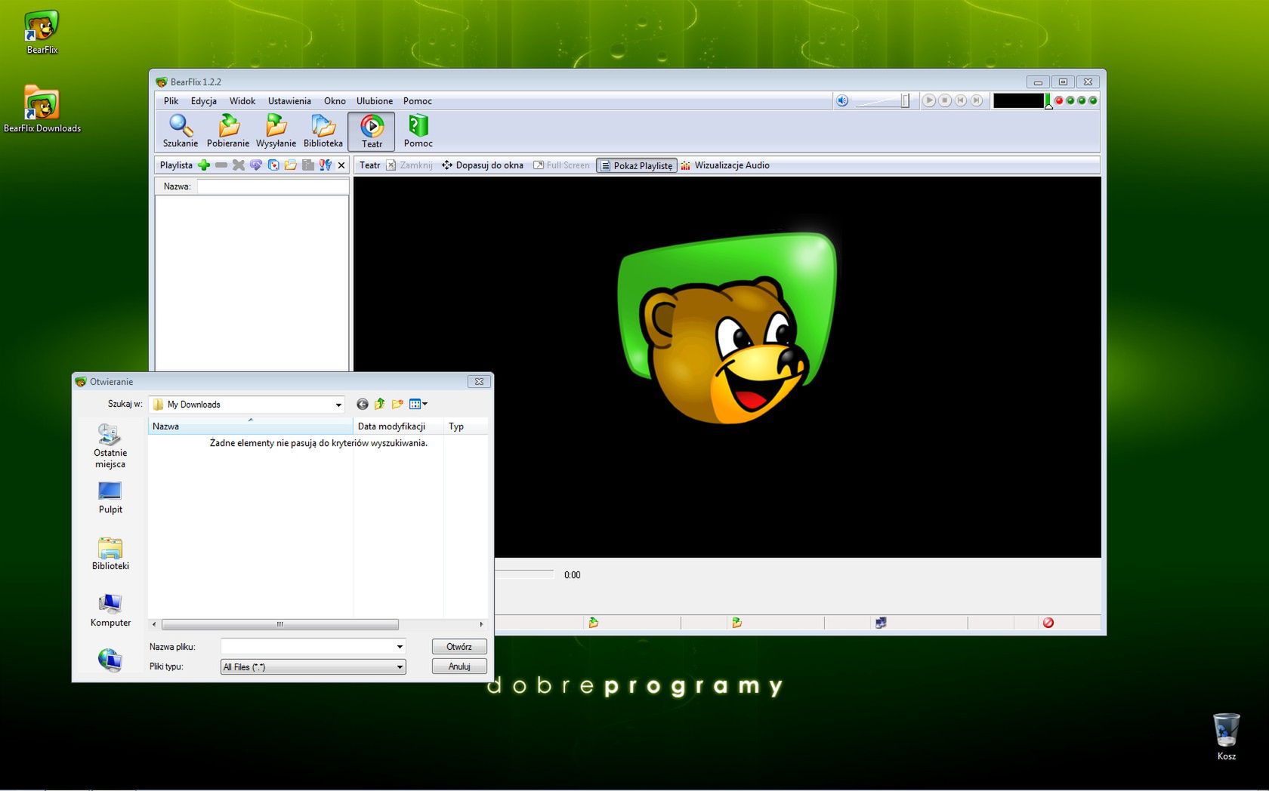The image size is (1269, 791).
Task: Select the Teatr theater toolbar button
Action: [x=371, y=131]
